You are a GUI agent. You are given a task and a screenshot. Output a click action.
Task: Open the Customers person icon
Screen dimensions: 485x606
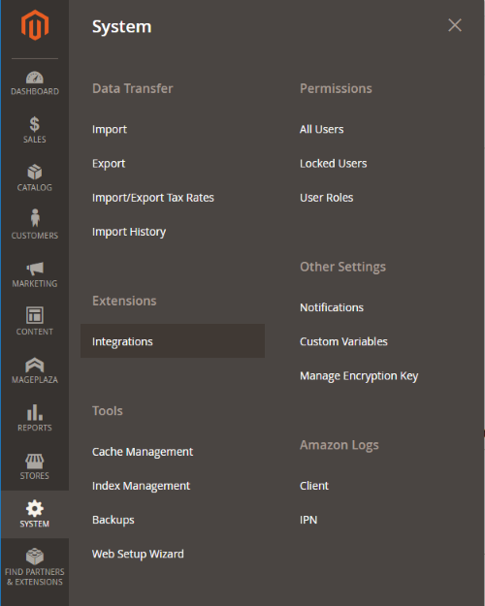pyautogui.click(x=35, y=218)
